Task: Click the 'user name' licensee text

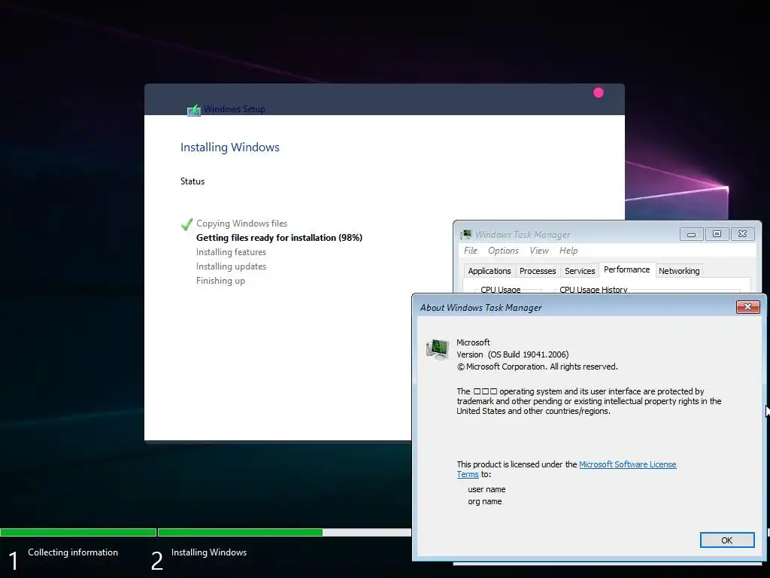Action: 487,489
